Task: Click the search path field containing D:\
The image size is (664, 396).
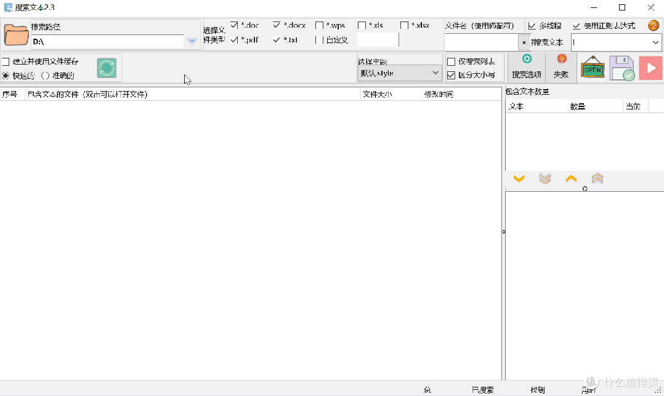Action: point(108,41)
